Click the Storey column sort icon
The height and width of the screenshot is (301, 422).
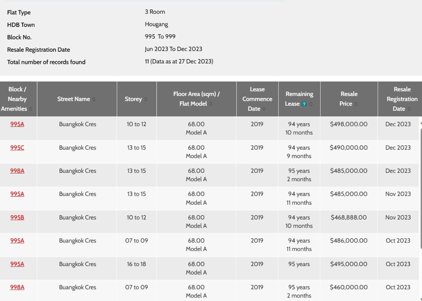coord(146,99)
